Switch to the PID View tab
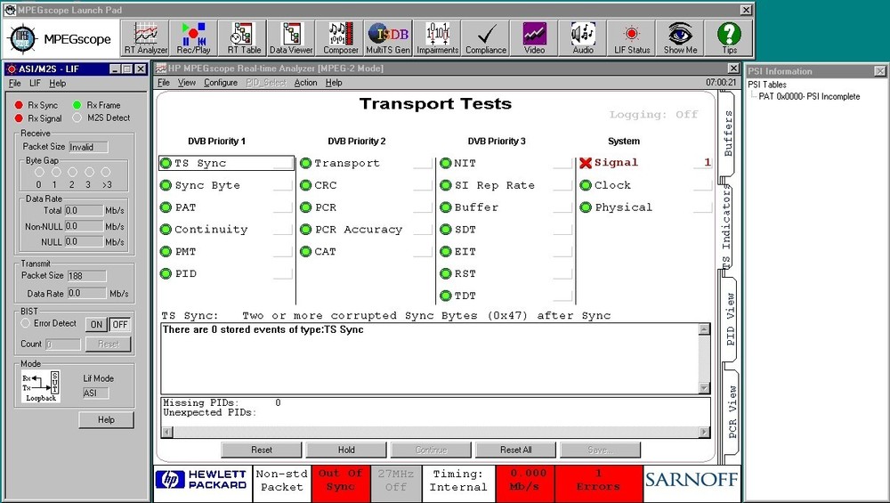The image size is (890, 503). click(x=730, y=319)
